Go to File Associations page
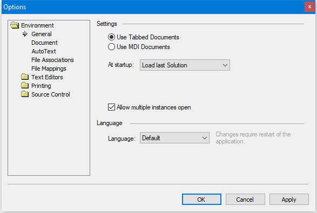 point(52,60)
